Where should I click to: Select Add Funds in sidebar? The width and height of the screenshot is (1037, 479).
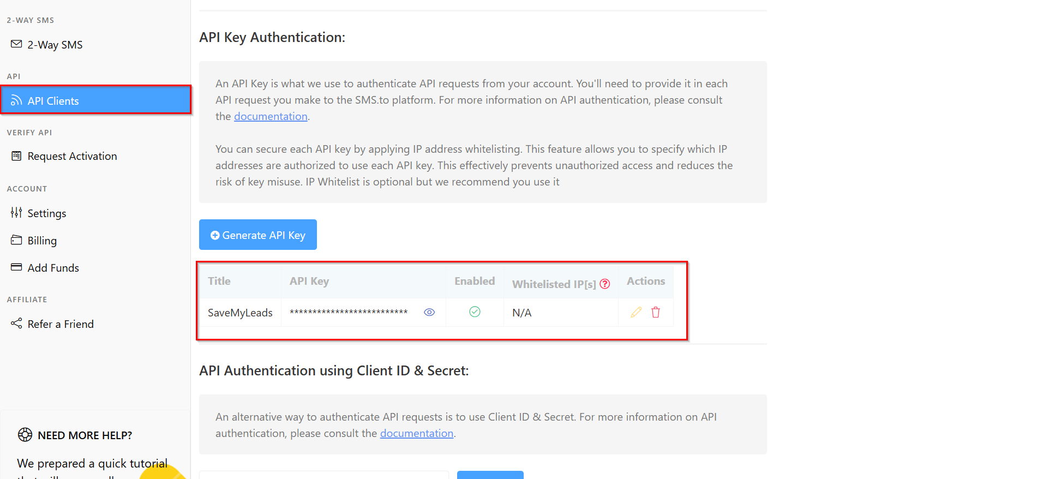[x=53, y=268]
